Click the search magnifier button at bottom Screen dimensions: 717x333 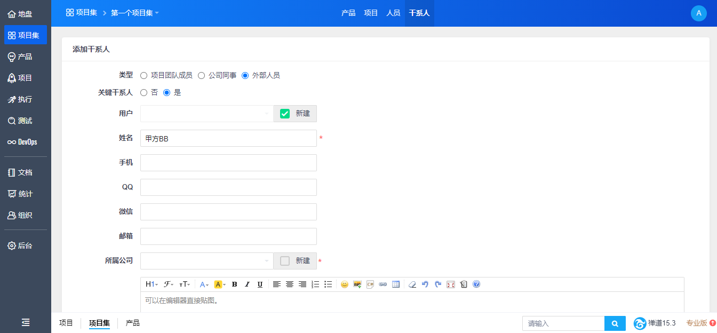click(x=615, y=323)
